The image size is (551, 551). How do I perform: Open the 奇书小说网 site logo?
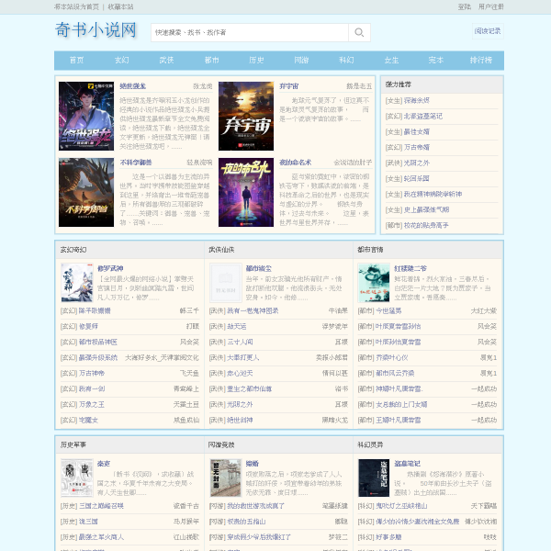pyautogui.click(x=96, y=30)
